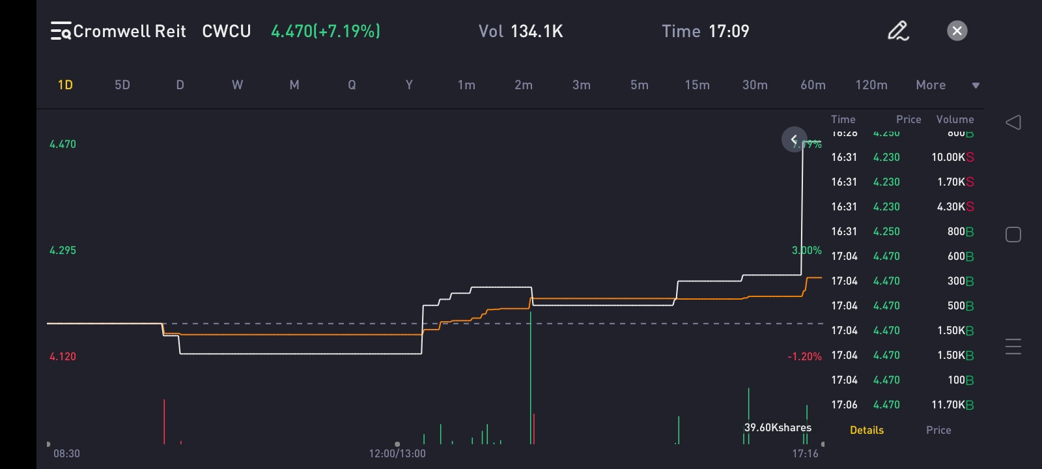The image size is (1042, 469).
Task: Select the 16:31 trade of 4.30K
Action: tap(903, 206)
